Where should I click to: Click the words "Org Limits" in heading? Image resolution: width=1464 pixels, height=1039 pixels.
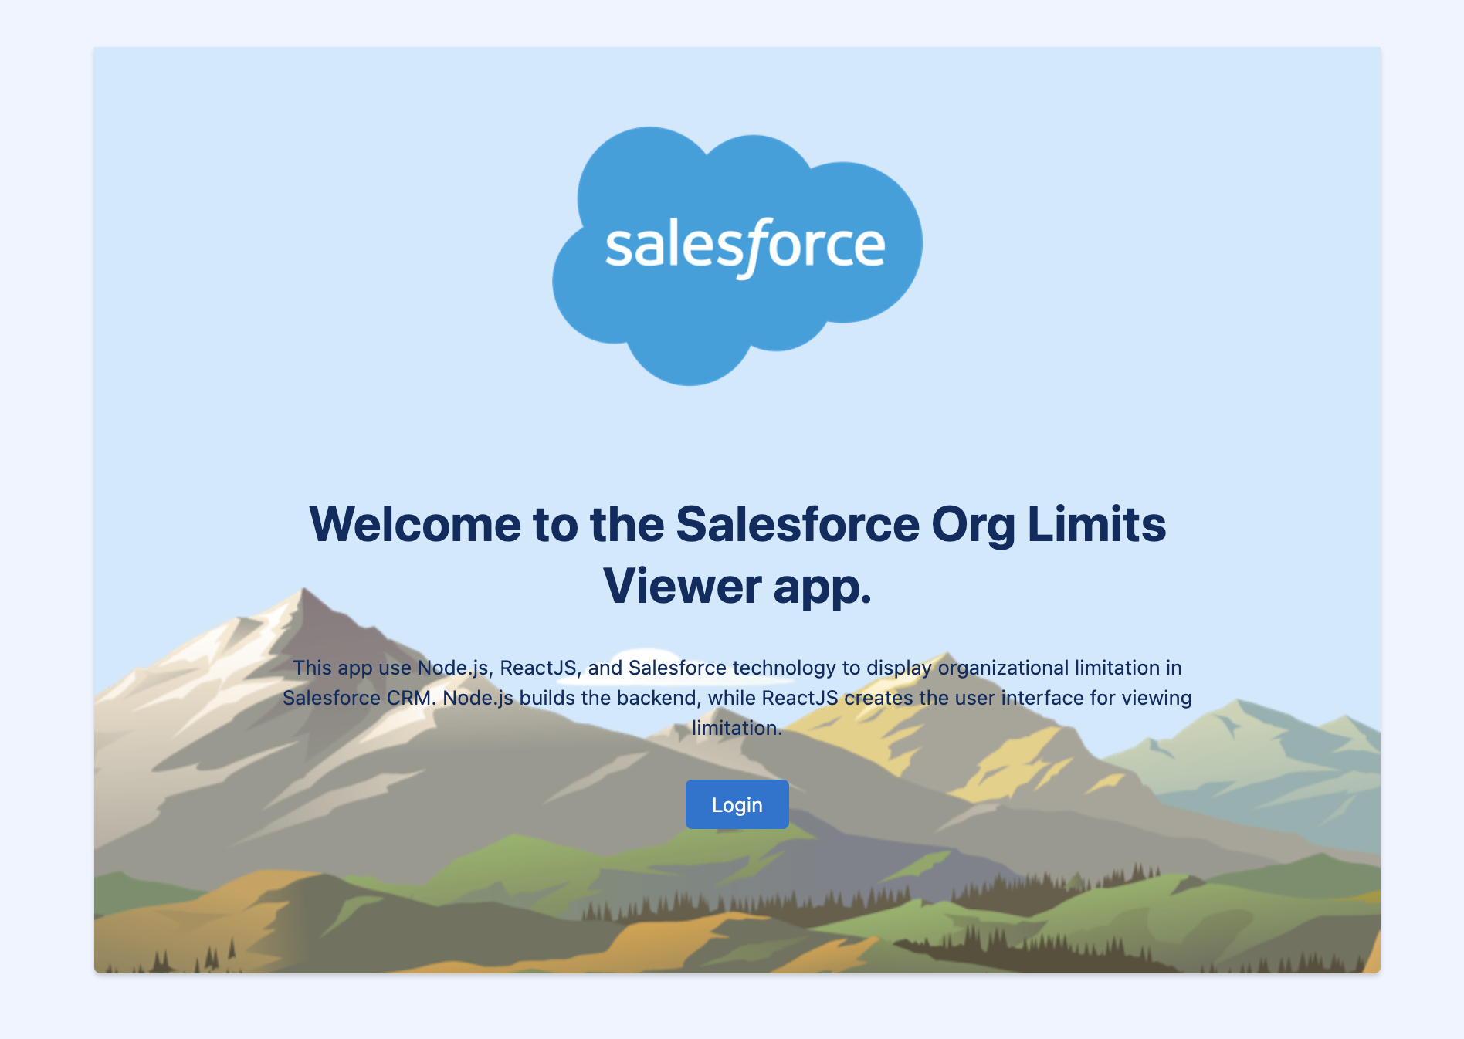click(x=1049, y=524)
